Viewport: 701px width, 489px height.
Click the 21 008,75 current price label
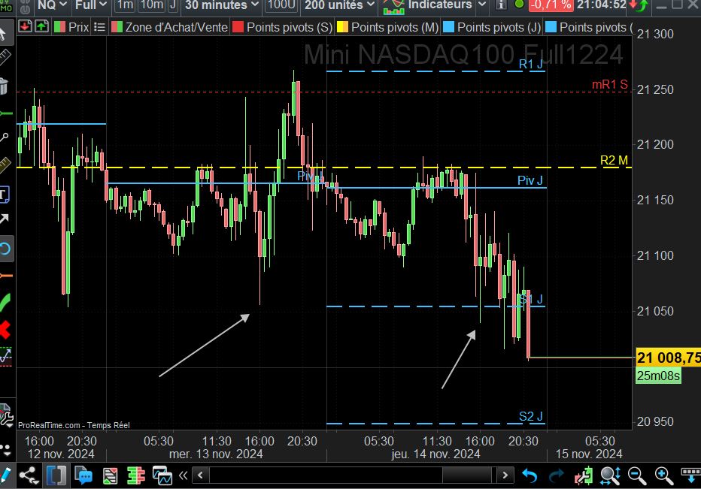pos(669,358)
